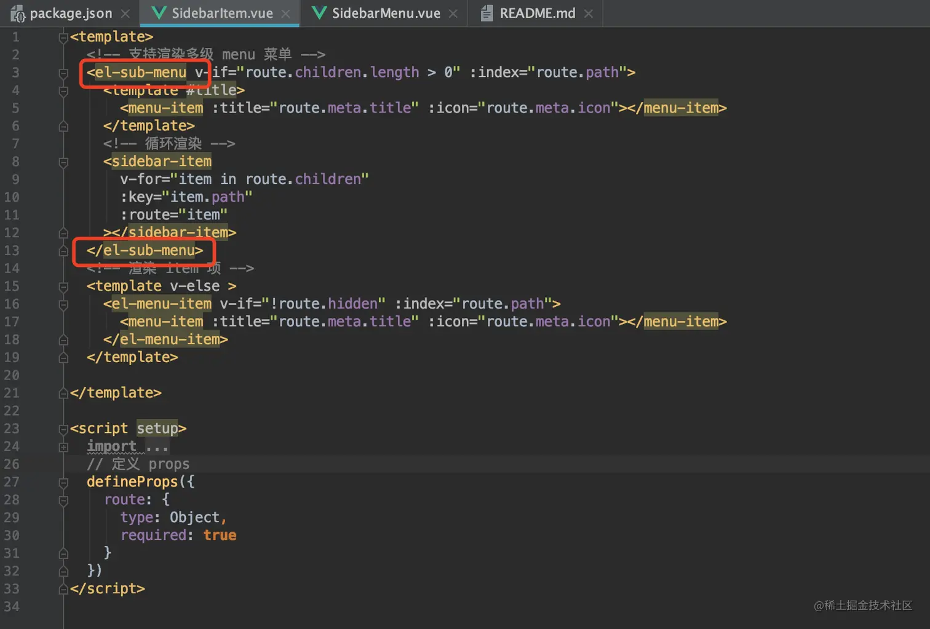Click the fold end marker at line 18
930x629 pixels.
pos(63,340)
